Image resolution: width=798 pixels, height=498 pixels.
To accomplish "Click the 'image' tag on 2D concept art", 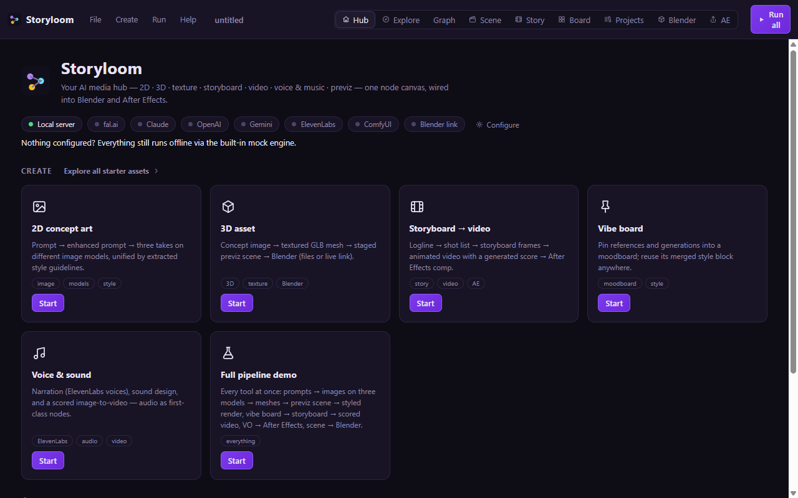I will 46,283.
